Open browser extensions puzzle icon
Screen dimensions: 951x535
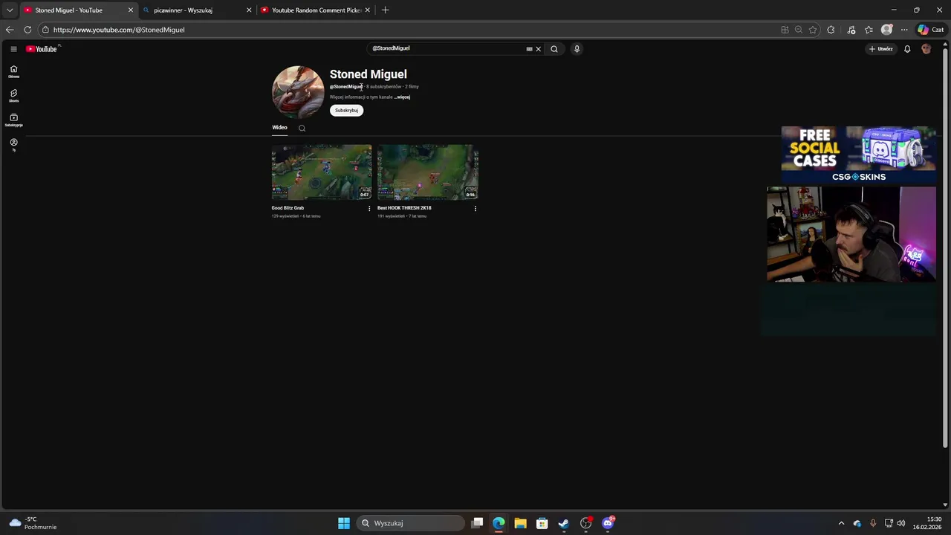point(831,30)
